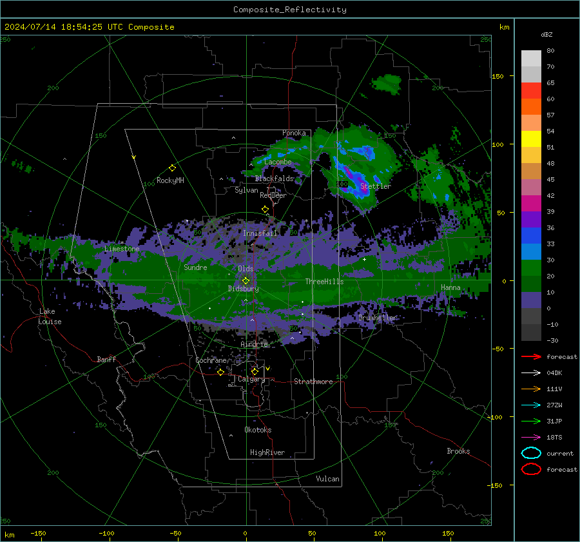
Task: Pick the bright green swatch above 20 dBZ
Action: [x=531, y=267]
